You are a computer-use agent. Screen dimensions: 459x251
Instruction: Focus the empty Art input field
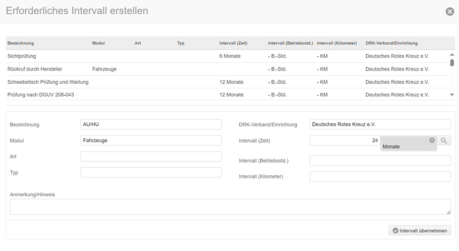(x=151, y=157)
